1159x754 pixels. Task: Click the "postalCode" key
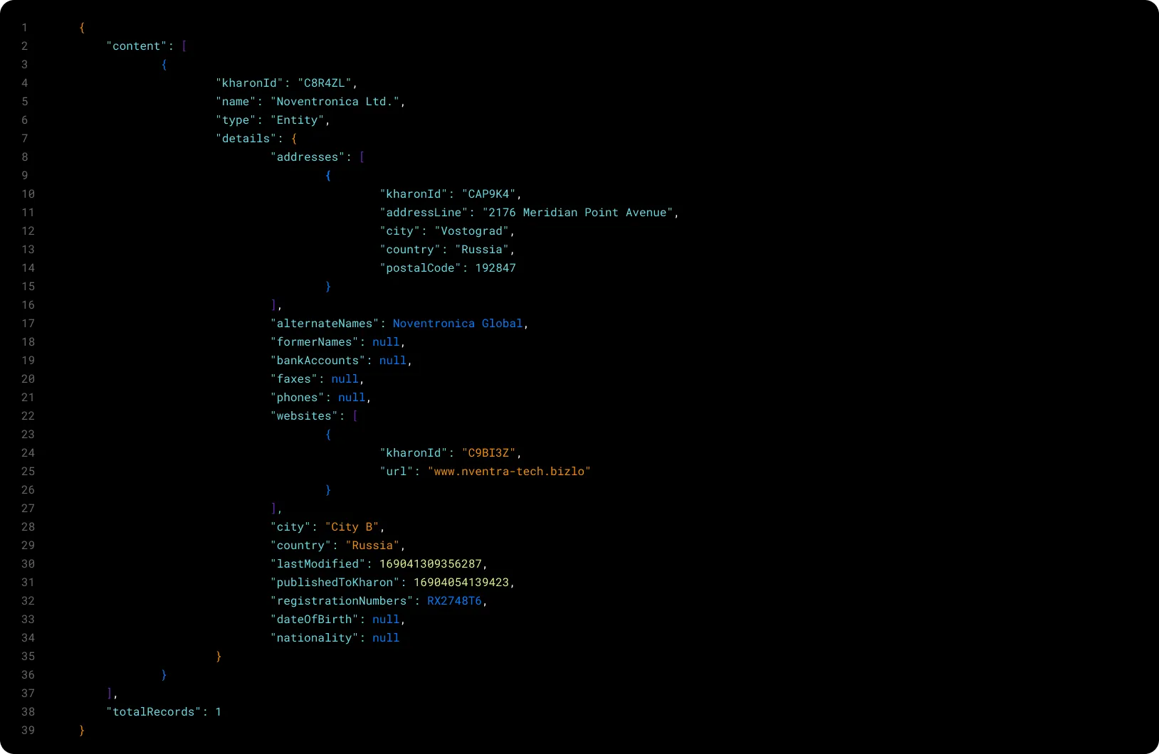coord(421,268)
